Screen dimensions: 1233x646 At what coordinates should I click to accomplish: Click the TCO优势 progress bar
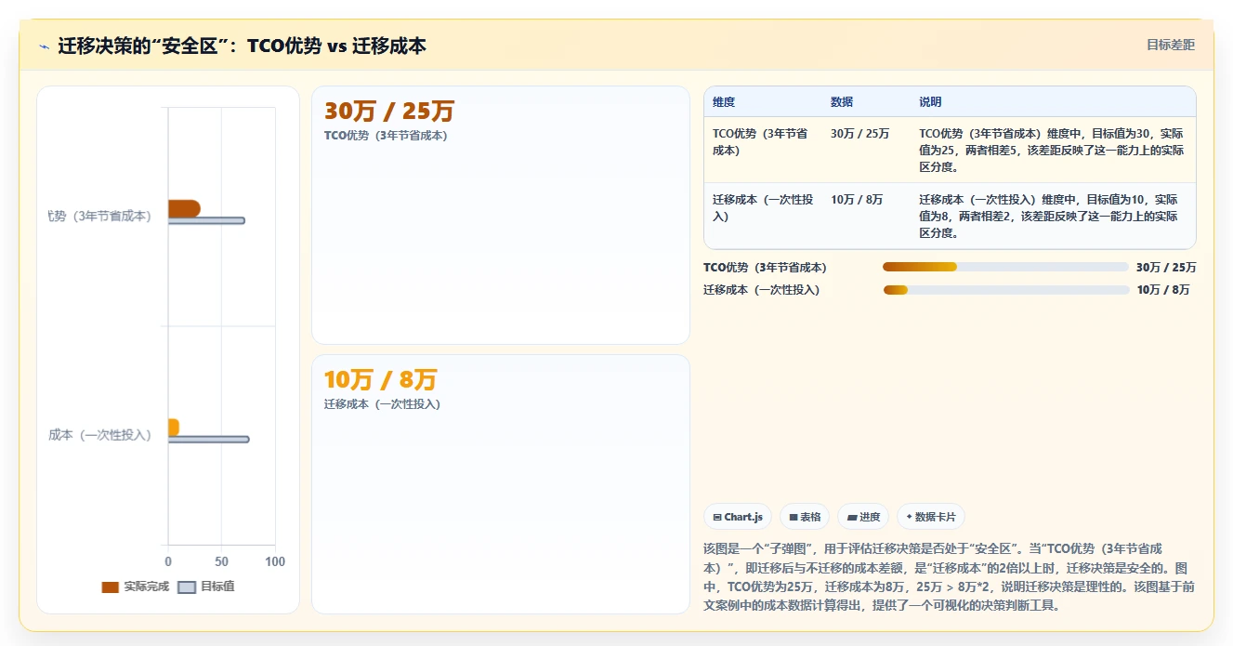pos(1005,268)
